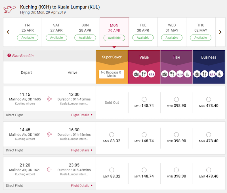Click the No Baggage & Meals label
The height and width of the screenshot is (193, 227).
(x=112, y=74)
